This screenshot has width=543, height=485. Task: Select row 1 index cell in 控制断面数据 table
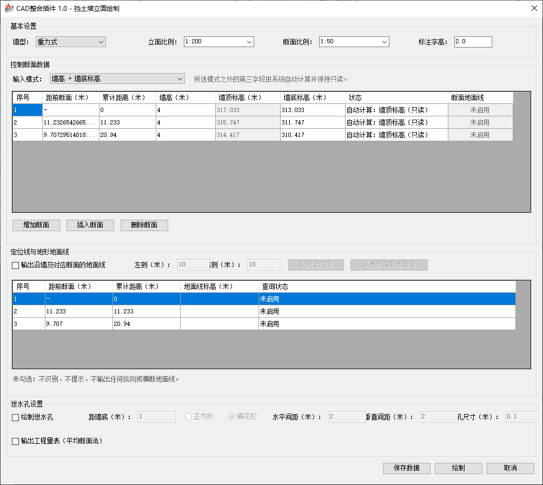(28, 110)
